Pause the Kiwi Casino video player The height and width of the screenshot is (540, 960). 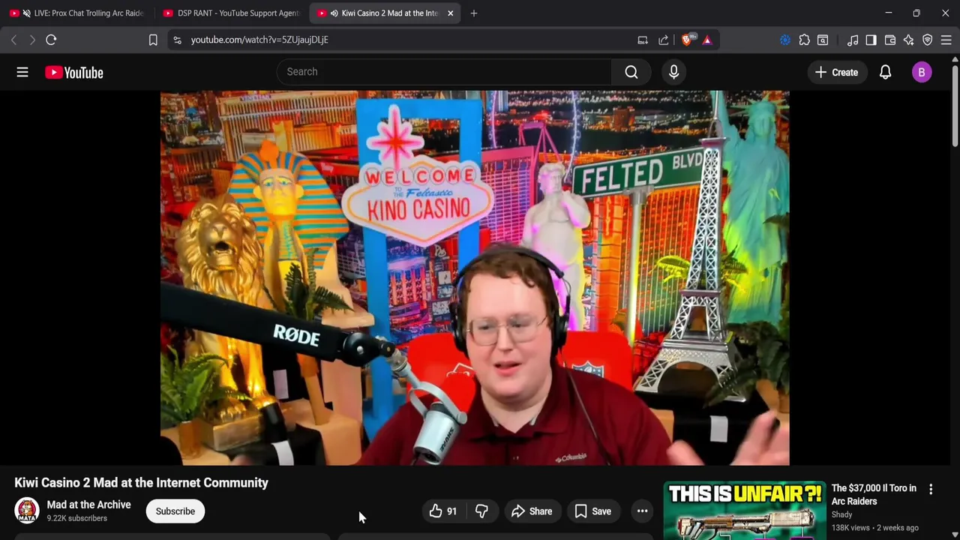(475, 278)
